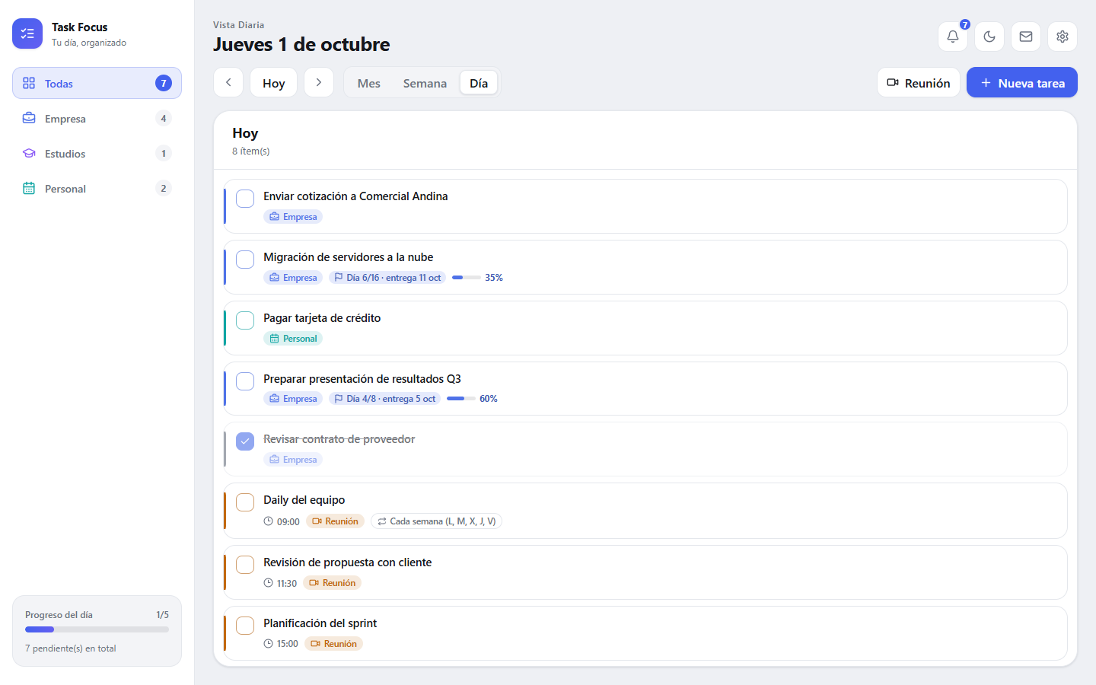The image size is (1096, 685).
Task: Mark Migración de servidores a la nube complete
Action: click(x=245, y=260)
